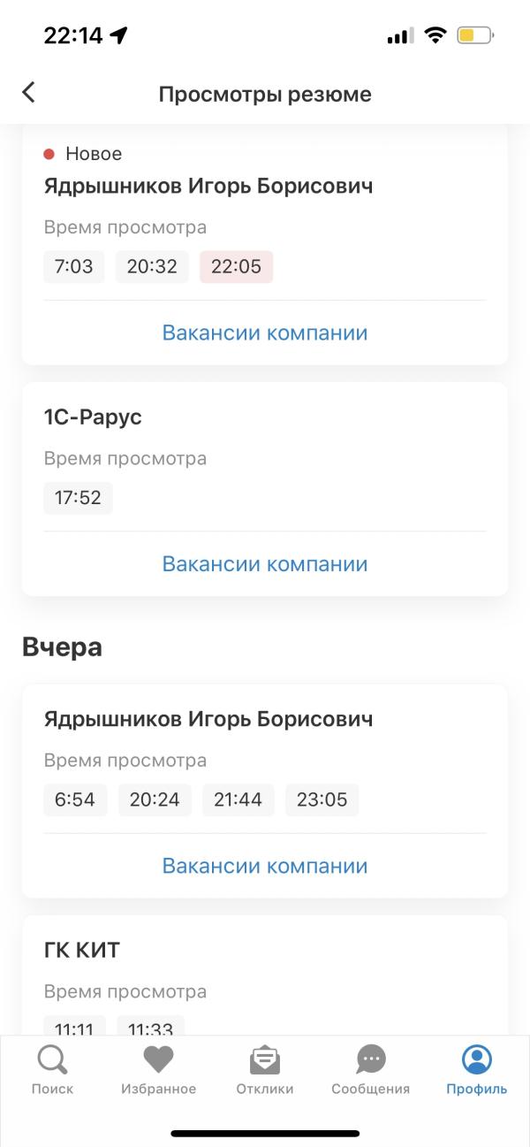Screen dimensions: 530x1147
Task: Select the 17:52 view time chip
Action: point(78,497)
